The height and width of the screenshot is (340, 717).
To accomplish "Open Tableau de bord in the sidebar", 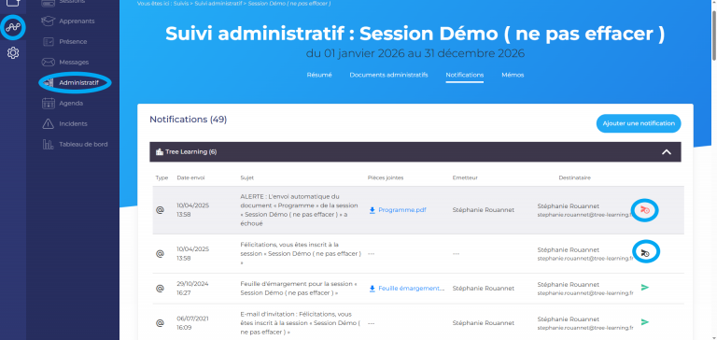I will pos(83,144).
